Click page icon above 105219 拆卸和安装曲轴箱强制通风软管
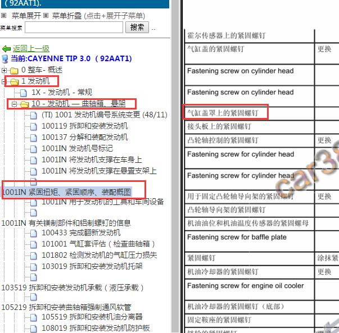This screenshot has width=339, height=333. [x=34, y=298]
